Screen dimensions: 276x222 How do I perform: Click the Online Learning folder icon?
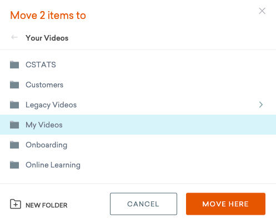pos(14,165)
